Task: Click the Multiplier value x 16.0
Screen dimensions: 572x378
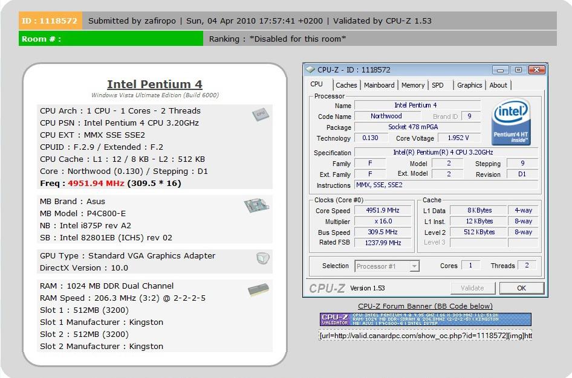Action: [383, 222]
